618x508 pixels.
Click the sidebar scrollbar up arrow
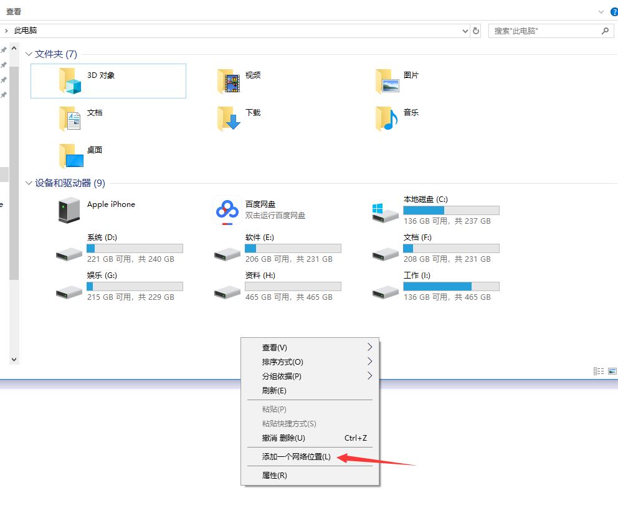point(14,48)
